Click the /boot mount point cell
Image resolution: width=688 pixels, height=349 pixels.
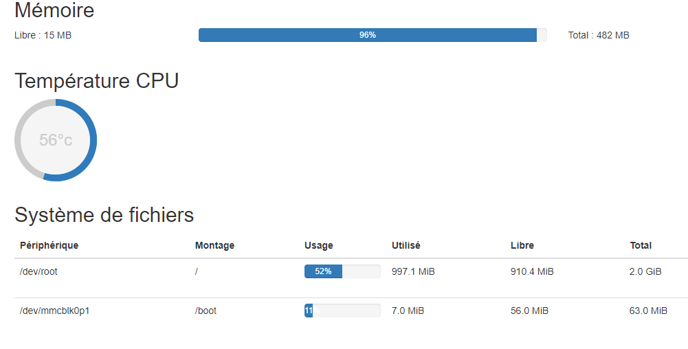pos(206,311)
